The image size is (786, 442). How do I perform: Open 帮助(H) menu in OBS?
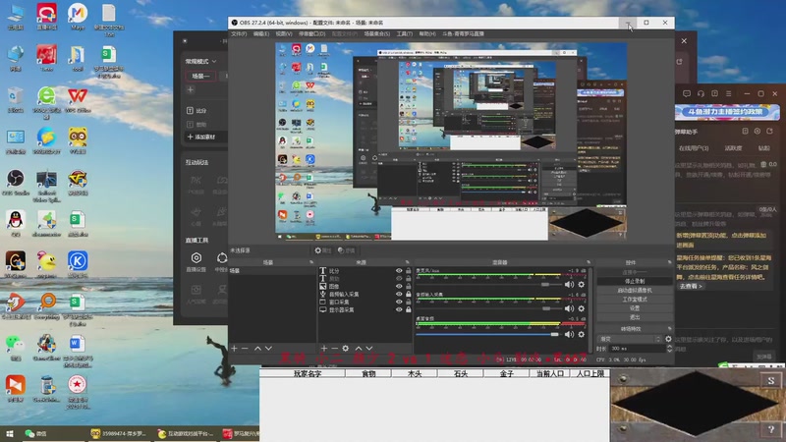427,33
